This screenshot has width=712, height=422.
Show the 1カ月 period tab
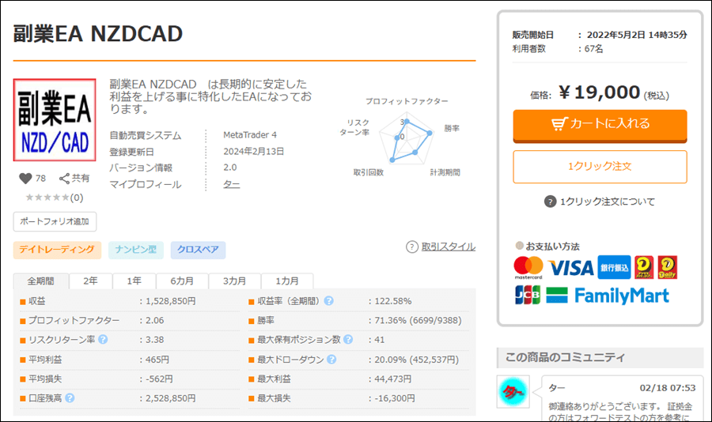[x=287, y=281]
